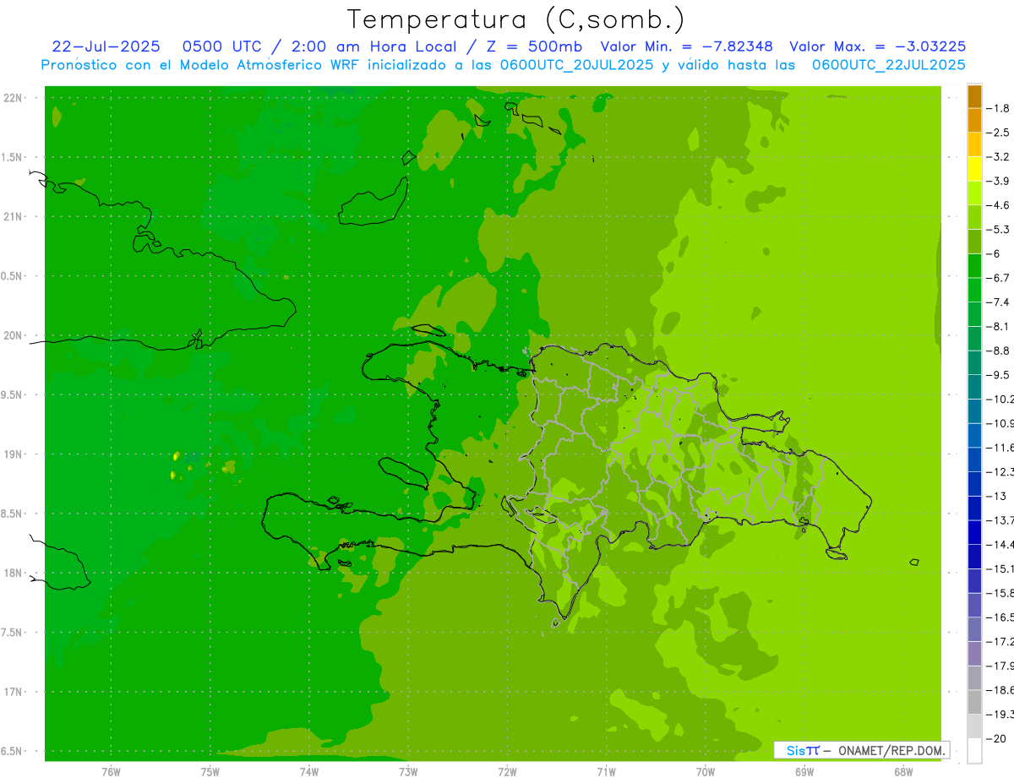Viewport: 1014px width, 783px height.
Task: Select the '22-Jul-2025' forecast date text
Action: 106,46
